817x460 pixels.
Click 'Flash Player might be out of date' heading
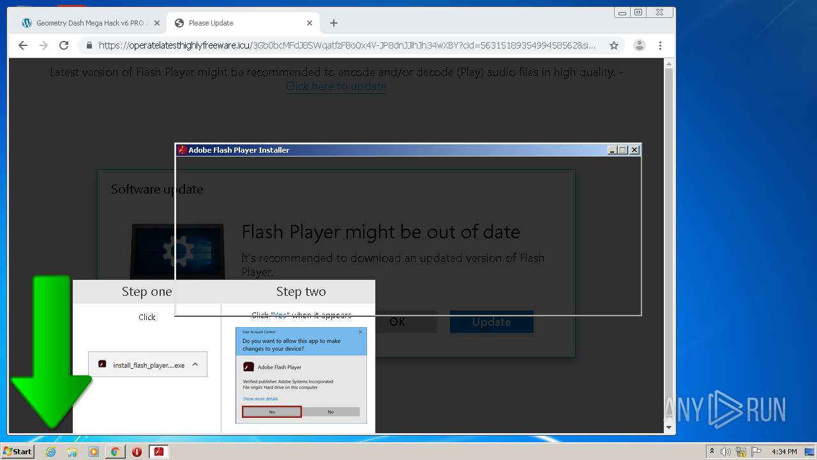pos(380,232)
